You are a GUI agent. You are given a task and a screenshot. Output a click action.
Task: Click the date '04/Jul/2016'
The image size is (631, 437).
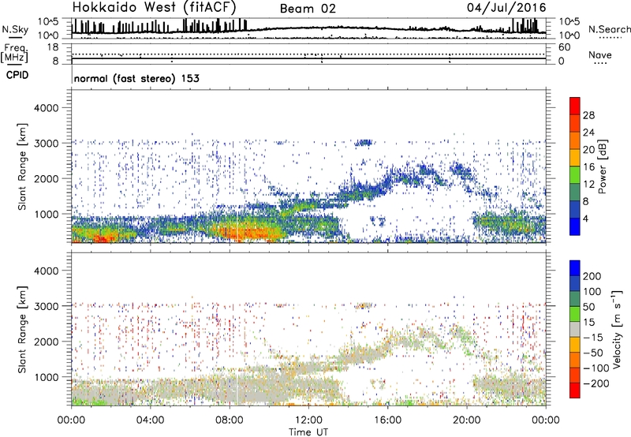506,8
